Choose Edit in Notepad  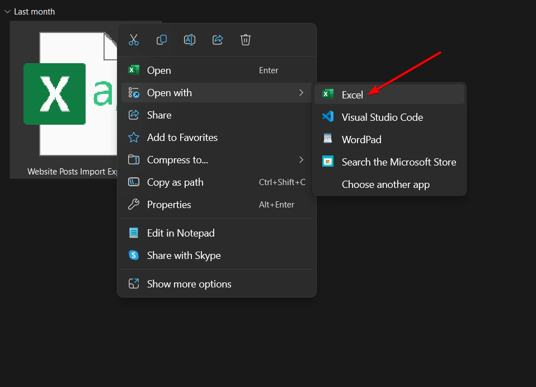217,233
